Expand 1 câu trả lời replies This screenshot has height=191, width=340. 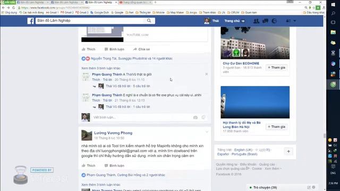click(x=141, y=107)
